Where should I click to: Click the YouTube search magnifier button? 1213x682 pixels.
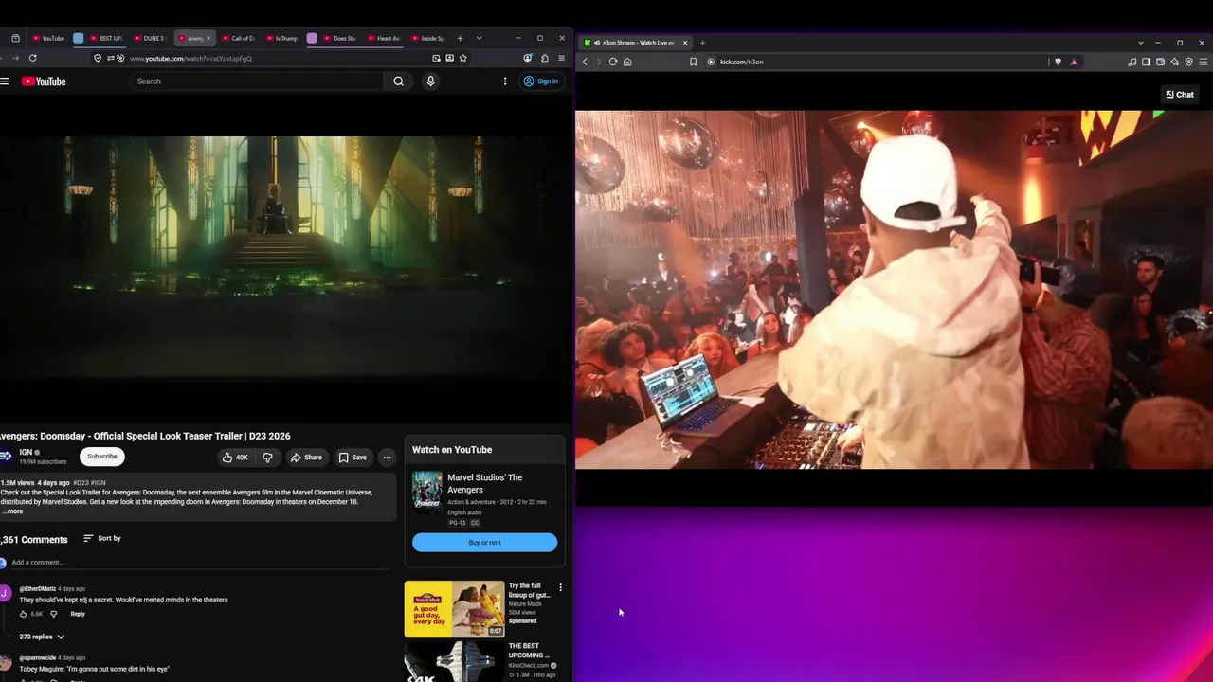[398, 81]
